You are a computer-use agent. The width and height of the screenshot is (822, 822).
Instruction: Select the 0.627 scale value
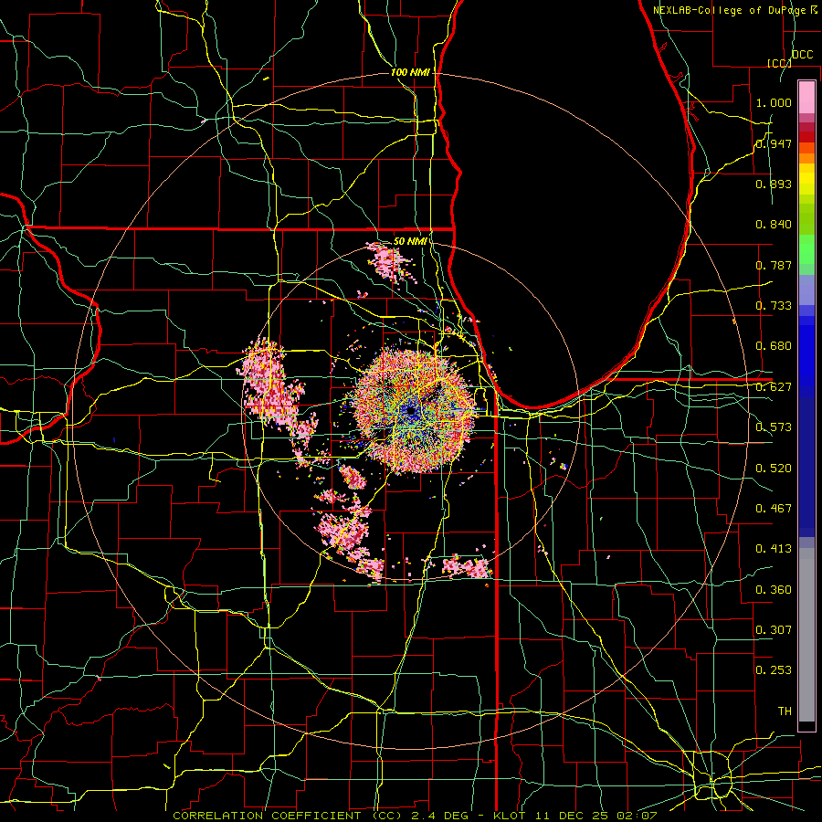pos(774,387)
